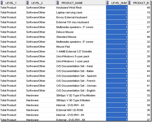Click External 101-key keyboard cell
The height and width of the screenshot is (122, 152).
tap(81, 22)
